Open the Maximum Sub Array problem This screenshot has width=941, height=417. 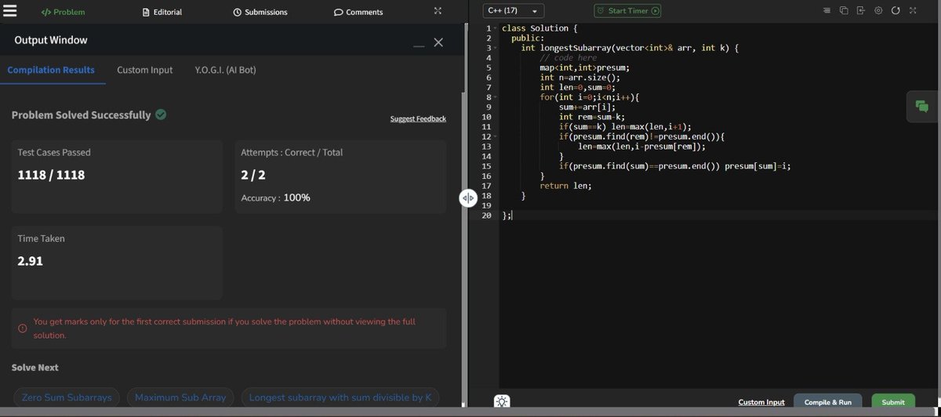click(180, 397)
